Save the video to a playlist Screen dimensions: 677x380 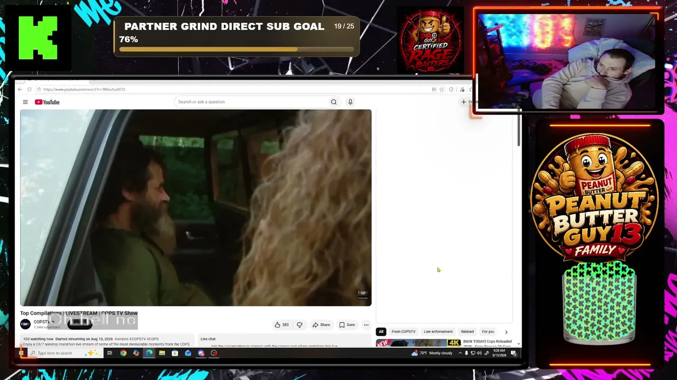347,325
